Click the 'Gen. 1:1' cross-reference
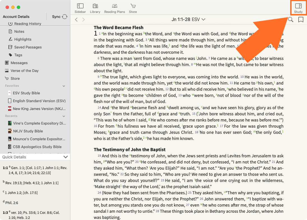 [17, 168]
